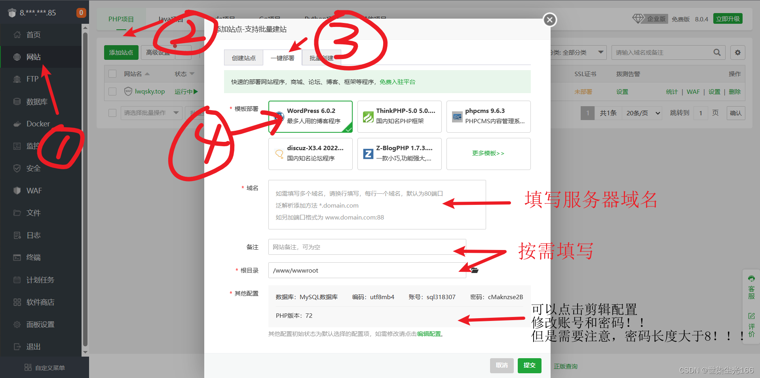Image resolution: width=760 pixels, height=378 pixels.
Task: Click the 未部署 SSL status link
Action: coord(583,92)
